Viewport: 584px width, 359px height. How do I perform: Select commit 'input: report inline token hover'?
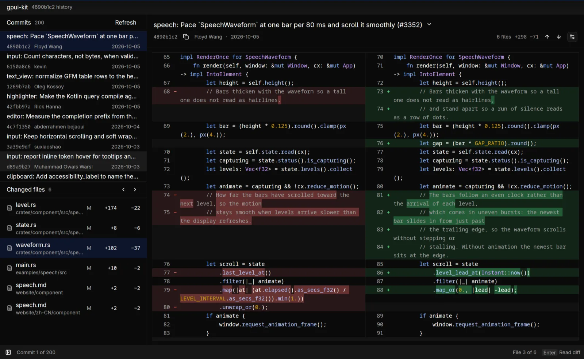coord(73,161)
